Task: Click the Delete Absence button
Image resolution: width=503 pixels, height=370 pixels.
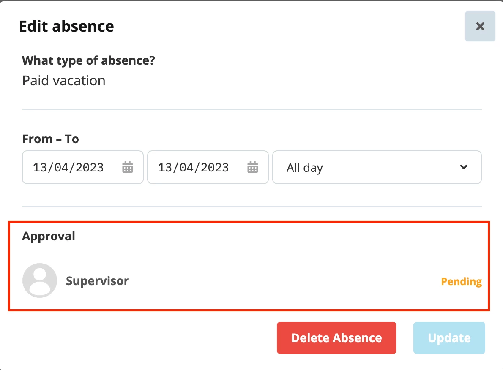Action: pyautogui.click(x=336, y=338)
